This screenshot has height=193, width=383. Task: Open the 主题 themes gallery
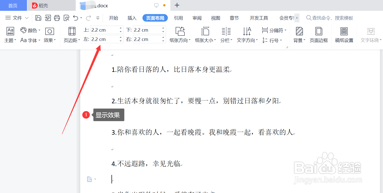click(x=10, y=35)
